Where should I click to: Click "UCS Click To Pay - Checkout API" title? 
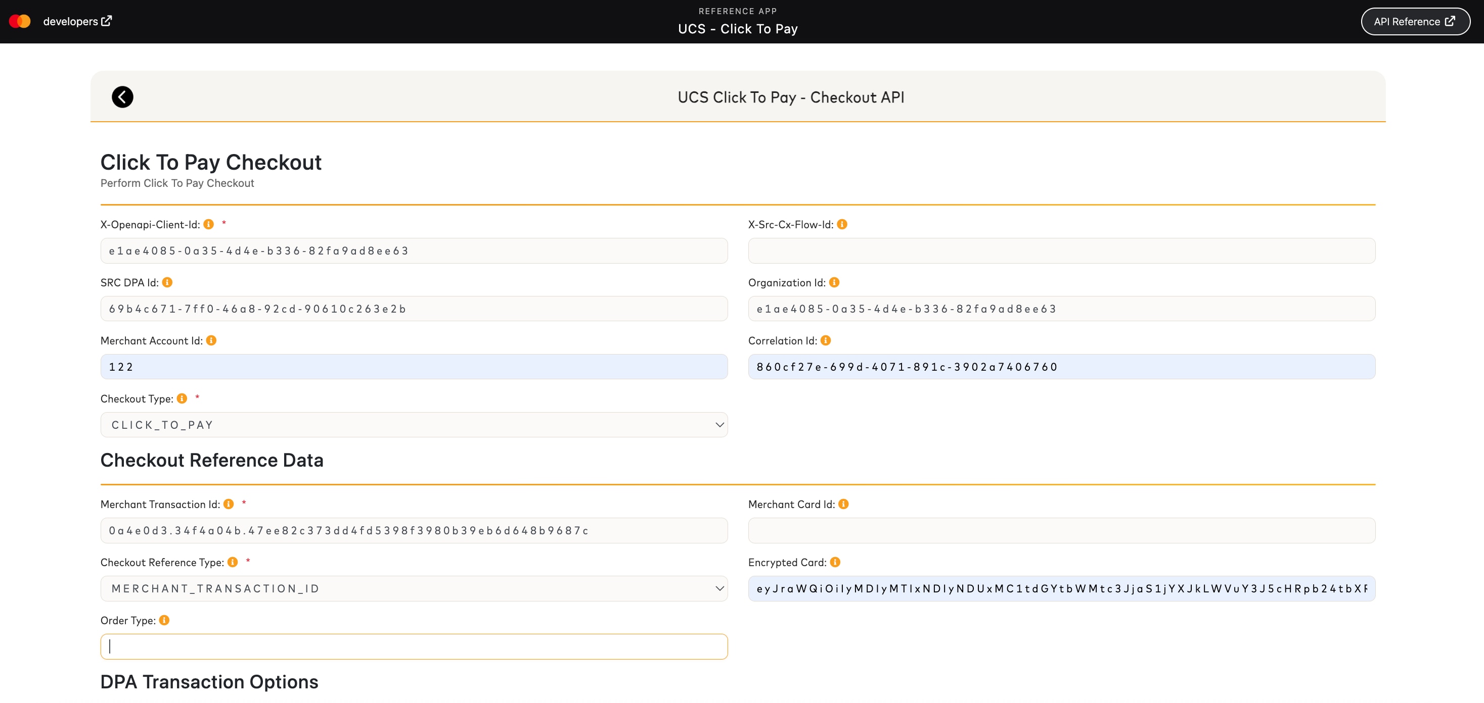[x=790, y=96]
